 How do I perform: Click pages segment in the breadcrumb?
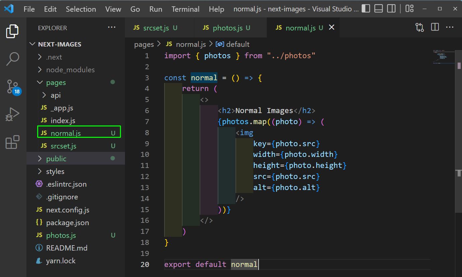(x=144, y=44)
